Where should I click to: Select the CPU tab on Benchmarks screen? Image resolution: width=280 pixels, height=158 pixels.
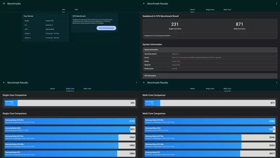64,10
